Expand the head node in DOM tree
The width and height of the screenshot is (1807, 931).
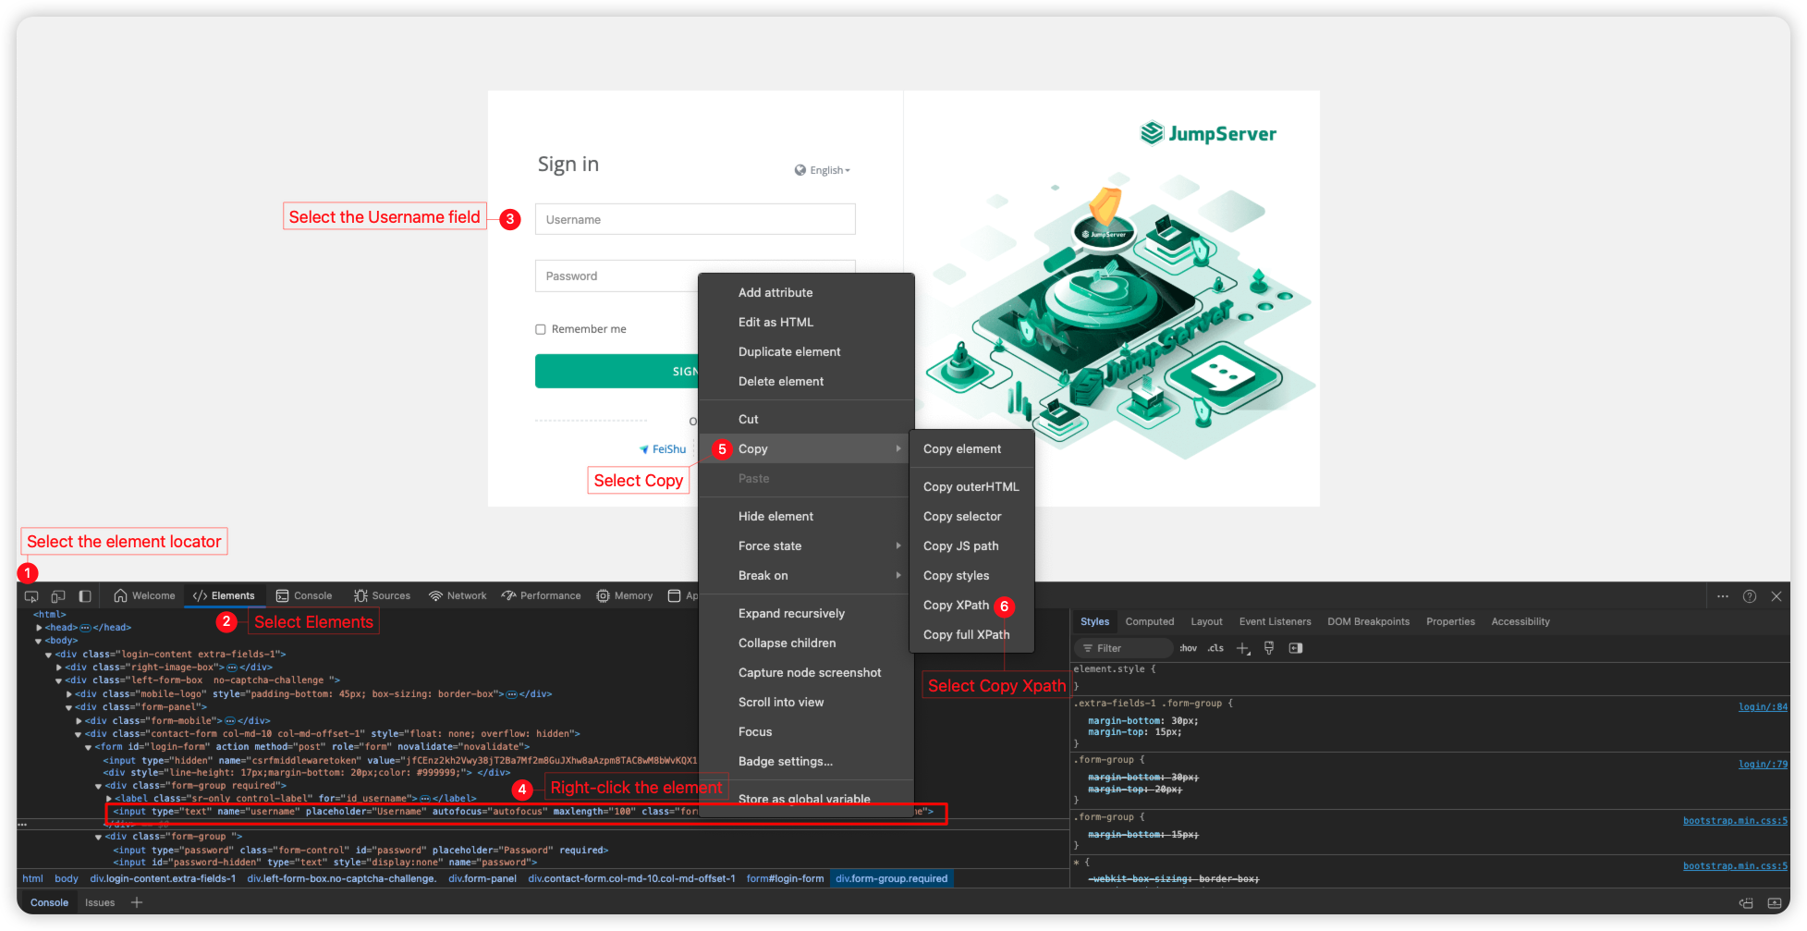(x=39, y=628)
